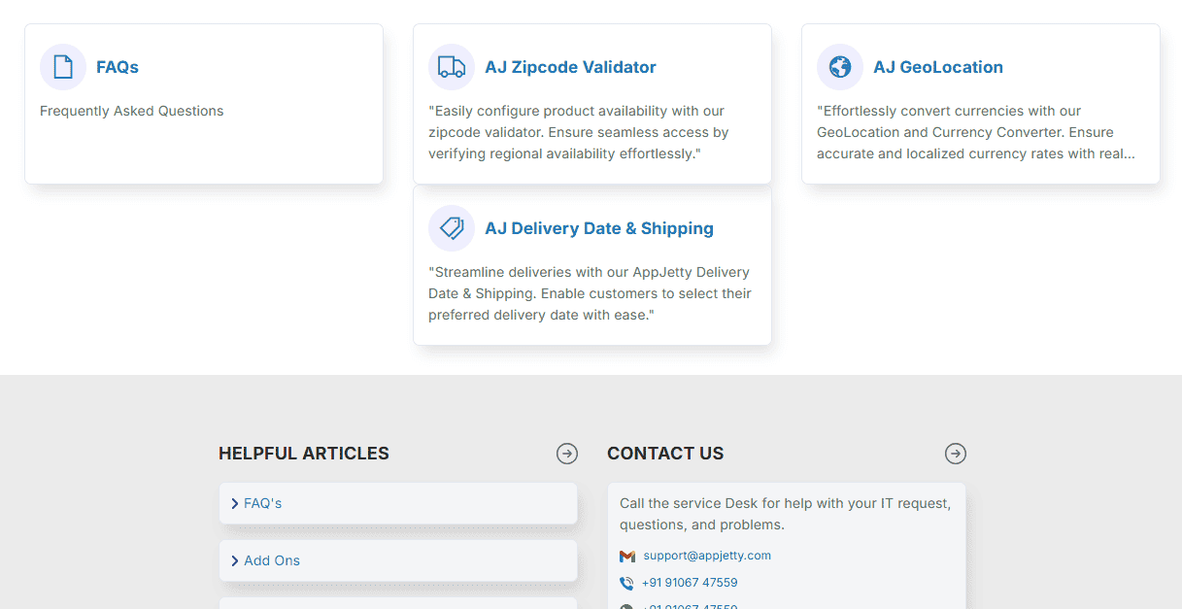Click the FAQs document icon
The height and width of the screenshot is (609, 1182).
click(x=63, y=67)
